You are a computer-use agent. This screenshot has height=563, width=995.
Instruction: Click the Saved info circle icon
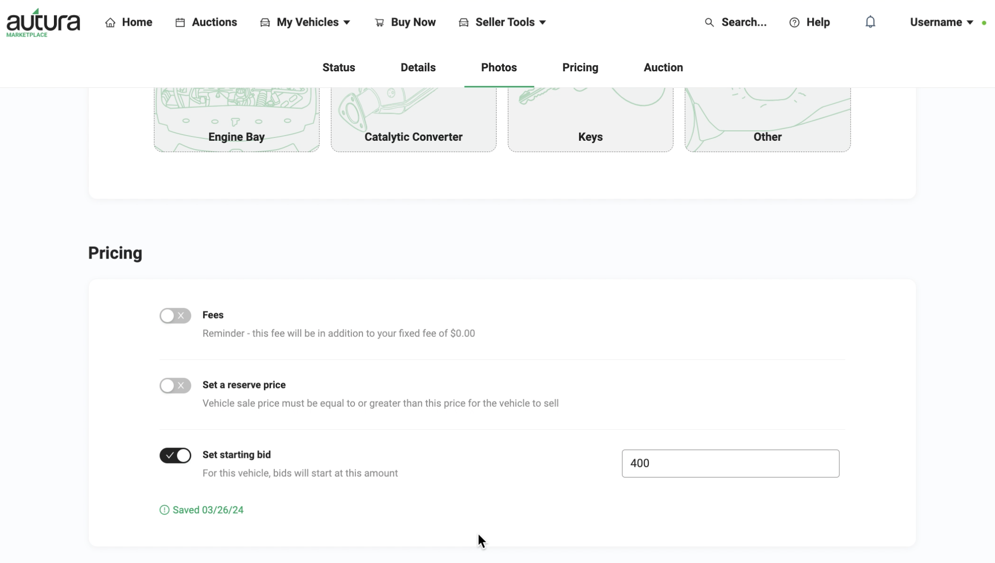point(164,510)
